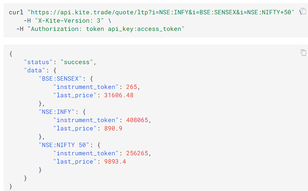Copy the curl command with the copy icon
The height and width of the screenshot is (191, 308).
tap(304, 12)
